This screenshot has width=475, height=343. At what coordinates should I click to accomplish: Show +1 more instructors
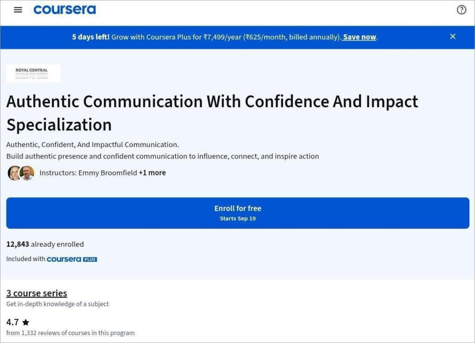(152, 173)
